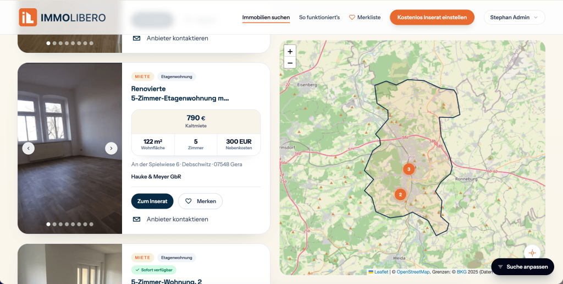Expand the Stephan Admin account dropdown
Viewport: 563px width, 284px height.
pyautogui.click(x=514, y=17)
